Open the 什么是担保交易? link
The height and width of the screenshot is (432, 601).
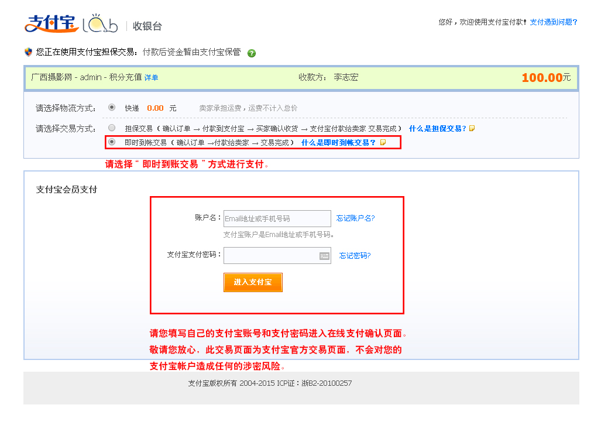pyautogui.click(x=437, y=129)
